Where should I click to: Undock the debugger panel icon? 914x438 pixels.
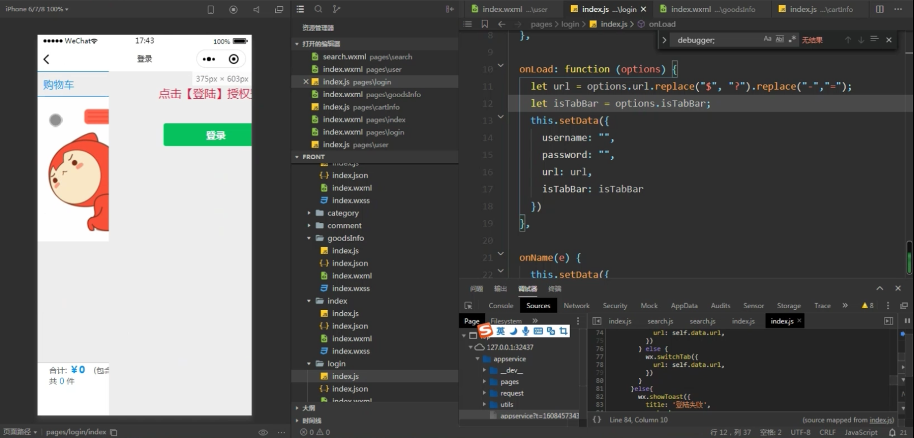(904, 305)
